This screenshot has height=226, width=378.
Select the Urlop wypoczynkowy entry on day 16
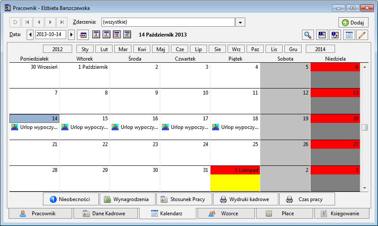(135, 127)
